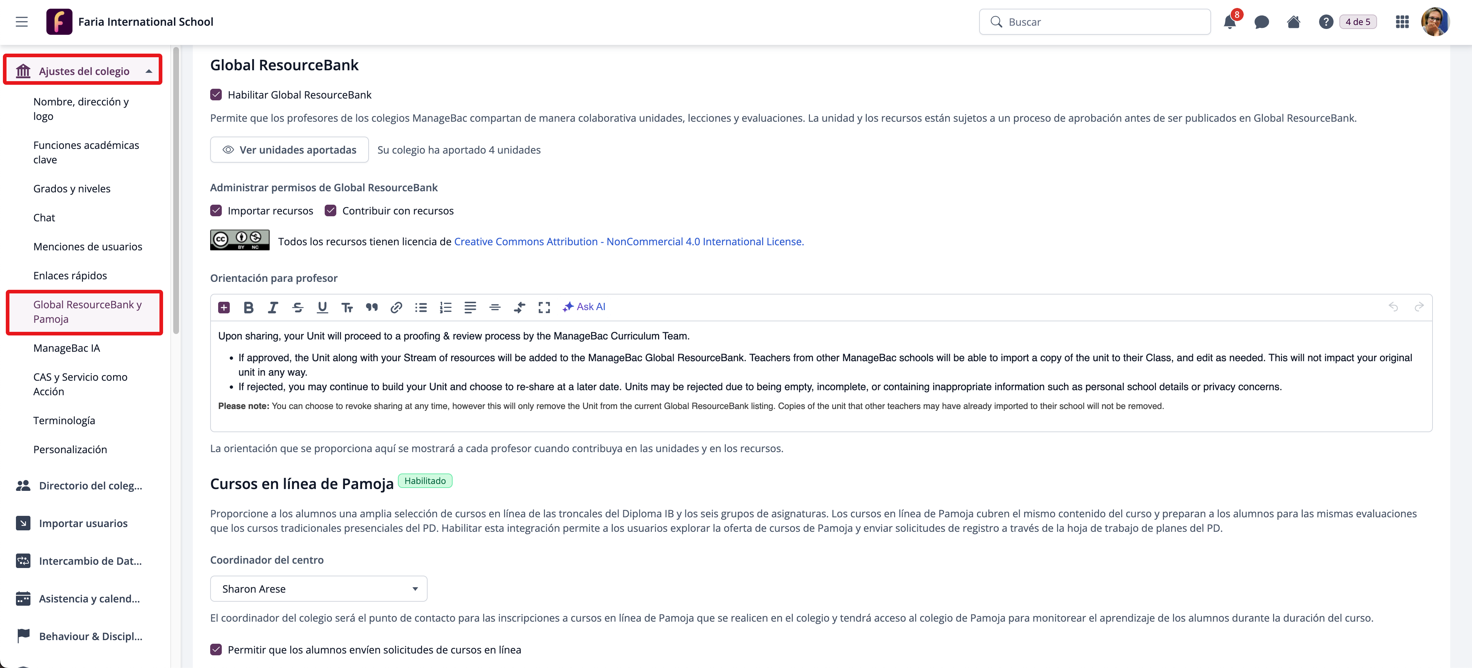Toggle strikethrough in editor toolbar
Screen dimensions: 1472x668
click(x=297, y=308)
